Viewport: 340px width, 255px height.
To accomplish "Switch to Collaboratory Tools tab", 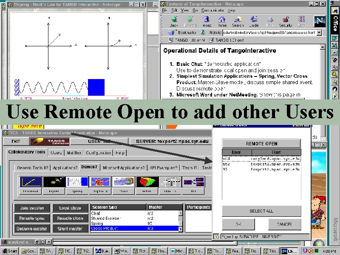I will click(26, 152).
